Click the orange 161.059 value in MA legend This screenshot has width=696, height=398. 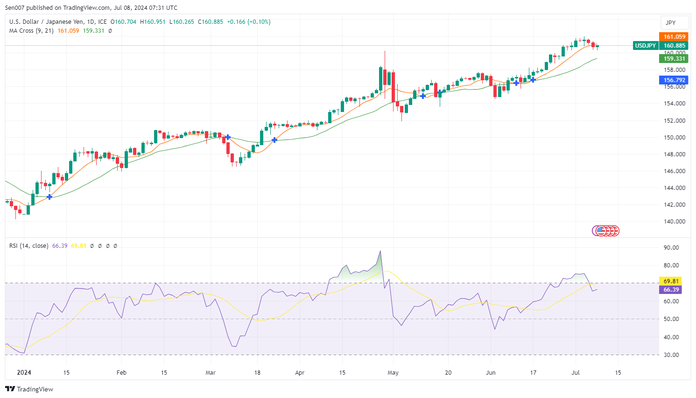coord(69,31)
